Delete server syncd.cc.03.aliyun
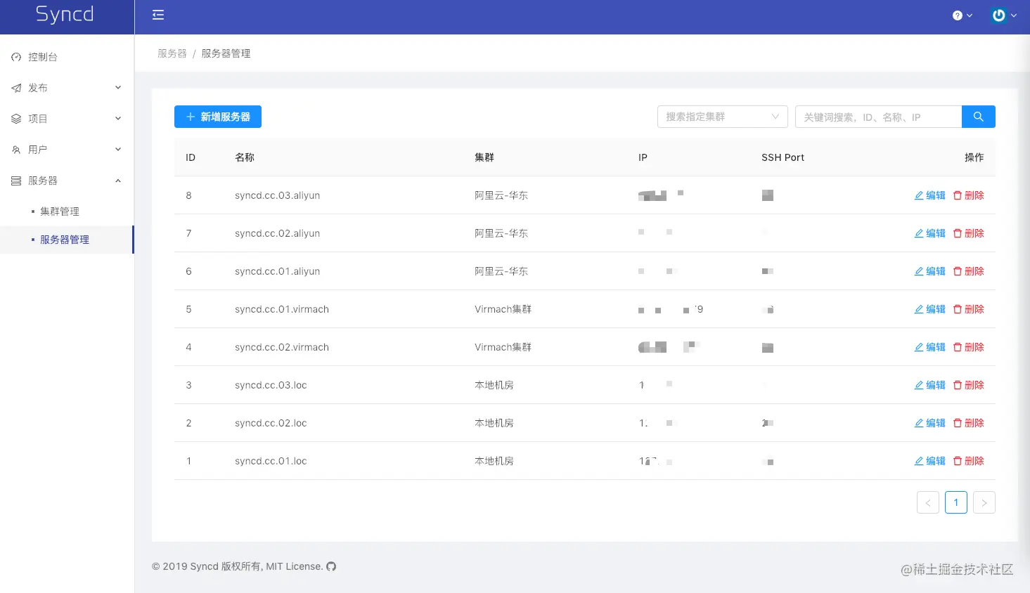 click(968, 195)
